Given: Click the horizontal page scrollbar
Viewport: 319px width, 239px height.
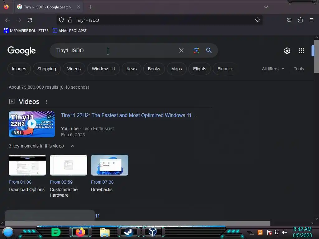Looking at the screenshot, I should (137, 223).
